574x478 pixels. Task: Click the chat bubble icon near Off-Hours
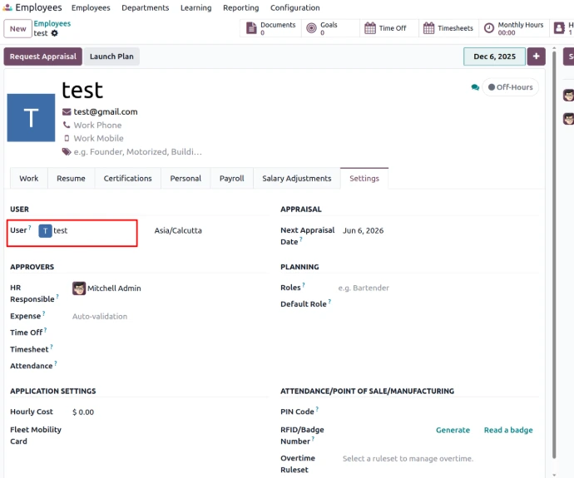pos(475,87)
